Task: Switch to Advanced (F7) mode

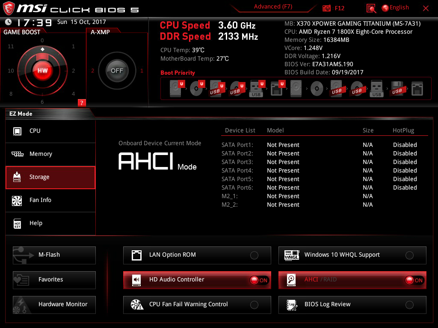Action: click(x=273, y=7)
